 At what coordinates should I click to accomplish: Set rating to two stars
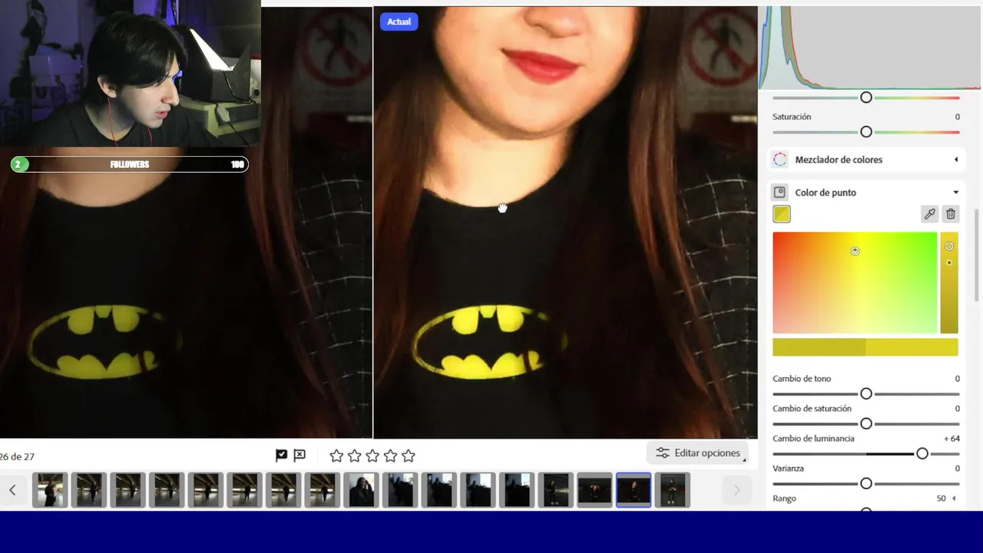click(x=354, y=455)
